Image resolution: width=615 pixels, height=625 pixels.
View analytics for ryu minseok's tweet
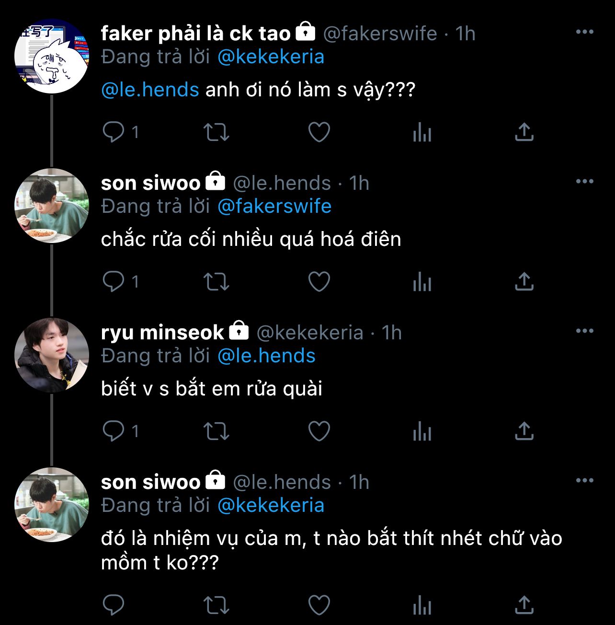[x=422, y=431]
